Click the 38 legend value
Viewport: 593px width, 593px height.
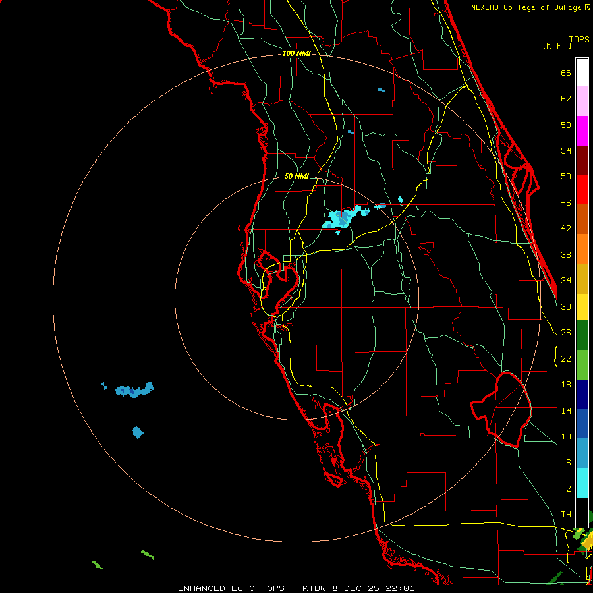click(566, 255)
